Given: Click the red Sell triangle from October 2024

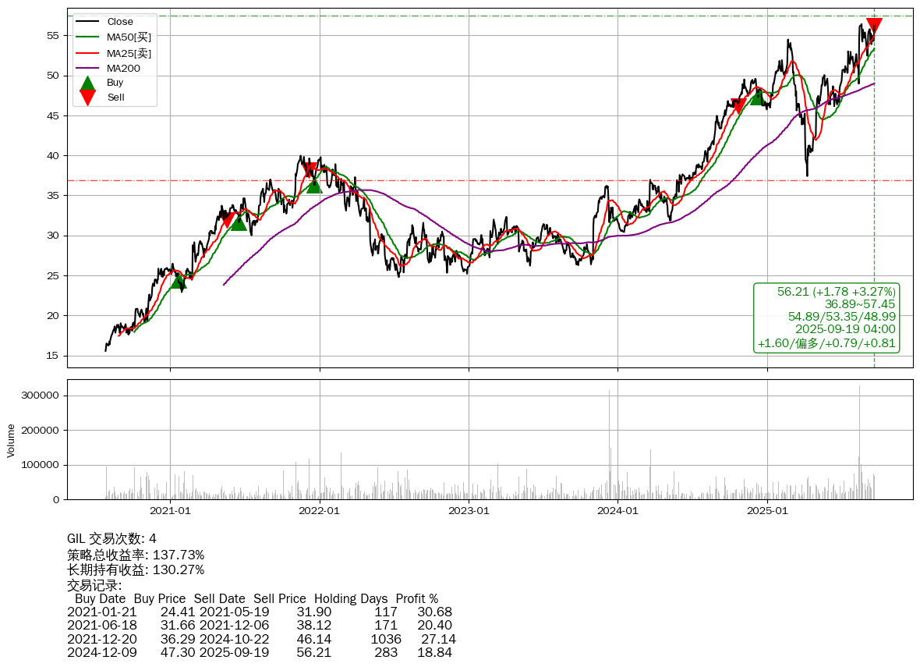Looking at the screenshot, I should pyautogui.click(x=738, y=106).
